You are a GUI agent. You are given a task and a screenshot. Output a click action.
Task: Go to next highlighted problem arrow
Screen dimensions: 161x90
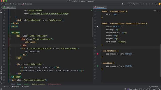click(x=160, y=10)
